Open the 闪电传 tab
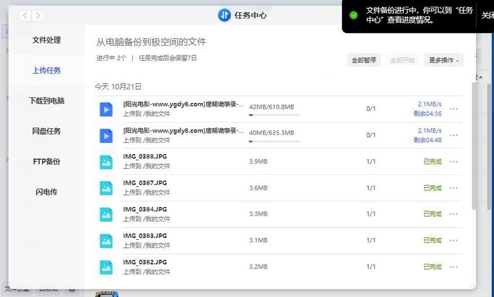The height and width of the screenshot is (297, 494). 47,192
